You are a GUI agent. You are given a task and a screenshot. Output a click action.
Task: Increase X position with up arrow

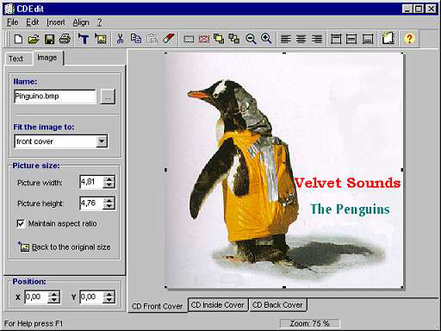(54, 294)
